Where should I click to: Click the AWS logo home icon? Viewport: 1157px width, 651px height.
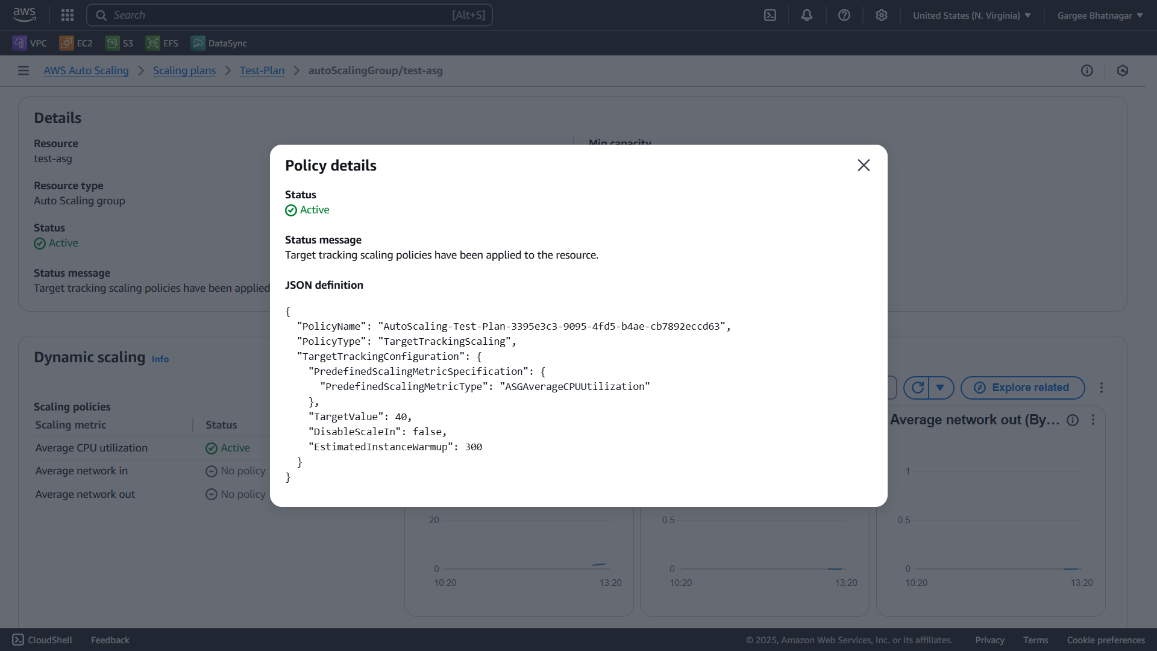pos(24,15)
